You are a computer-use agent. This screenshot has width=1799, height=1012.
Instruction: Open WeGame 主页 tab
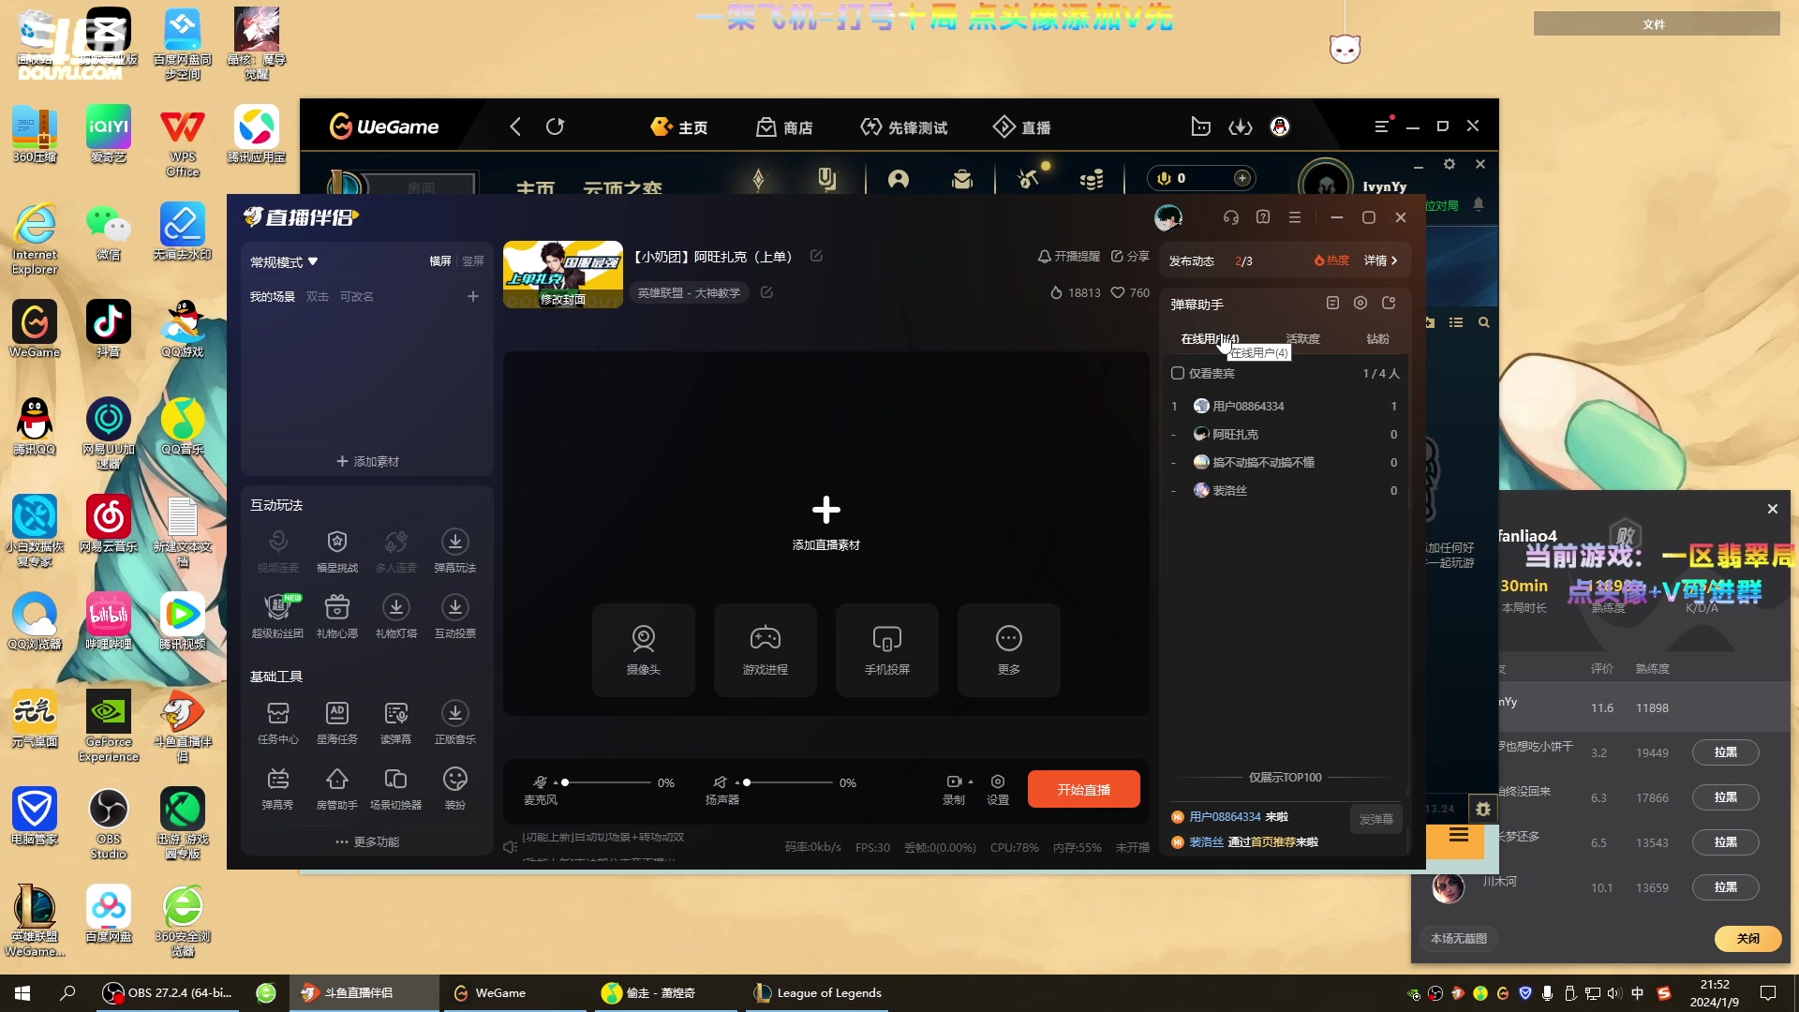(679, 126)
